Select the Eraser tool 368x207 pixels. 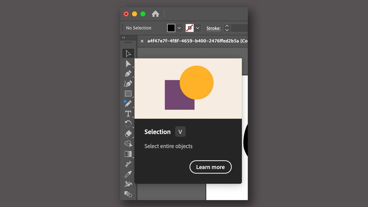[x=128, y=134]
